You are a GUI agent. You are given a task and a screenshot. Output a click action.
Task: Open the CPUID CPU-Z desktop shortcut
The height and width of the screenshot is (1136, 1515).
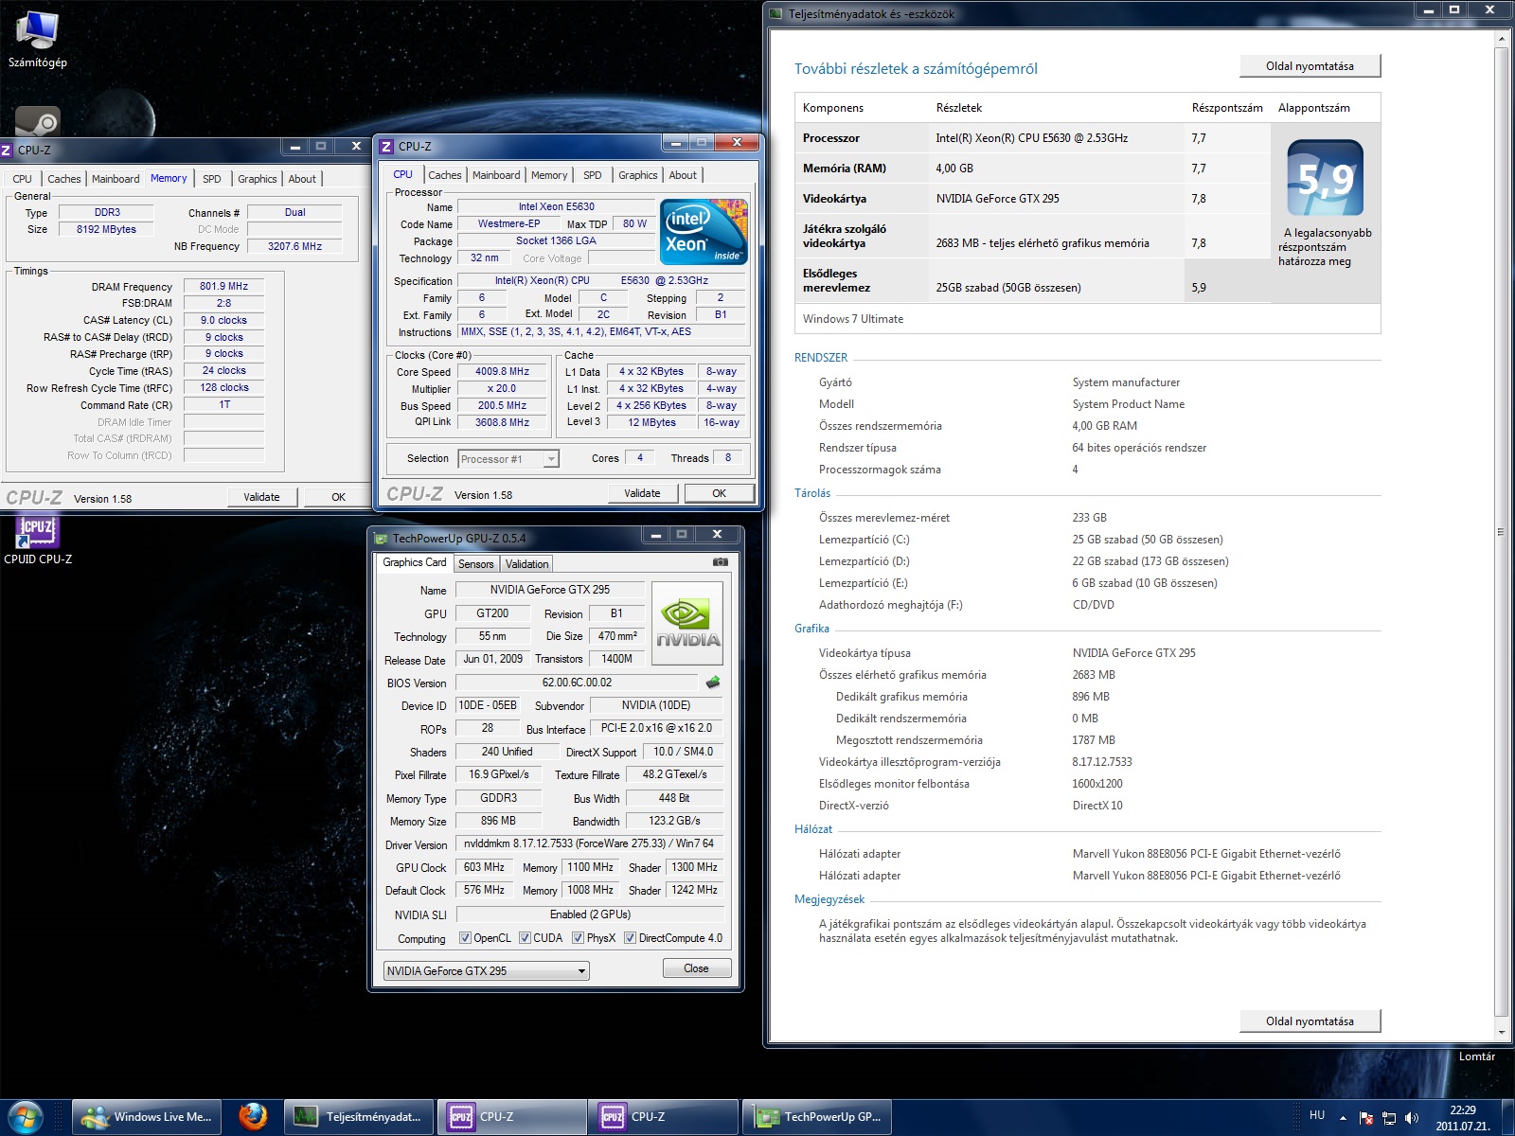38,540
